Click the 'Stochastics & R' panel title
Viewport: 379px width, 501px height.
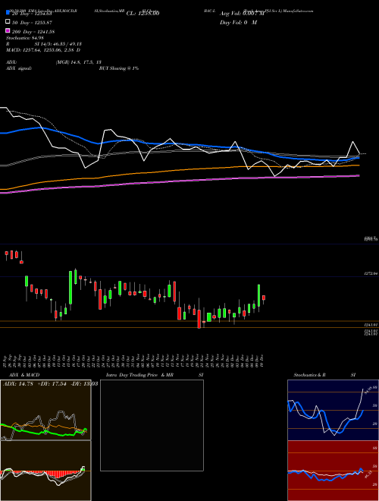310,375
